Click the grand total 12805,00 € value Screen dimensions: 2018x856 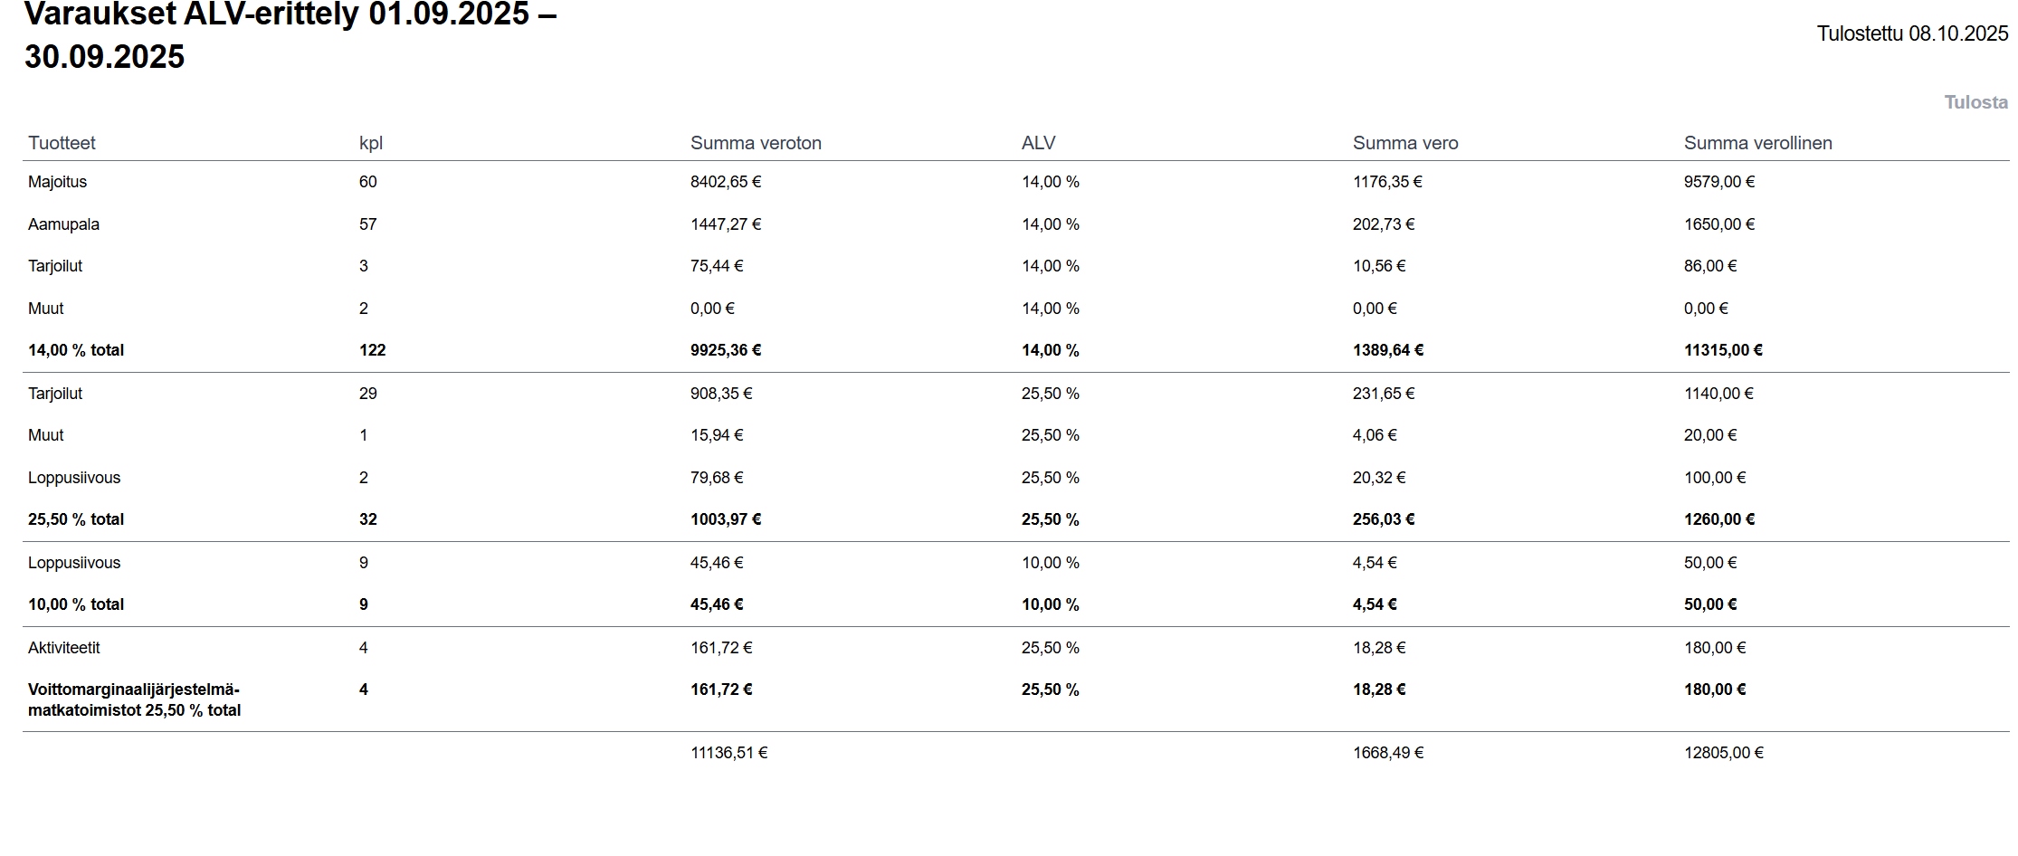1723,753
